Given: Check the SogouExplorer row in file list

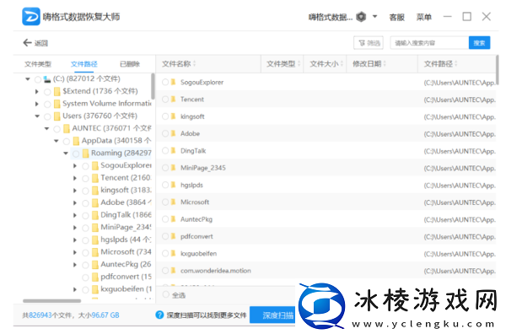Looking at the screenshot, I should coord(165,82).
